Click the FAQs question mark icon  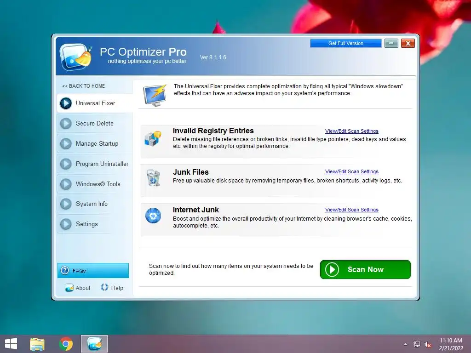(65, 270)
